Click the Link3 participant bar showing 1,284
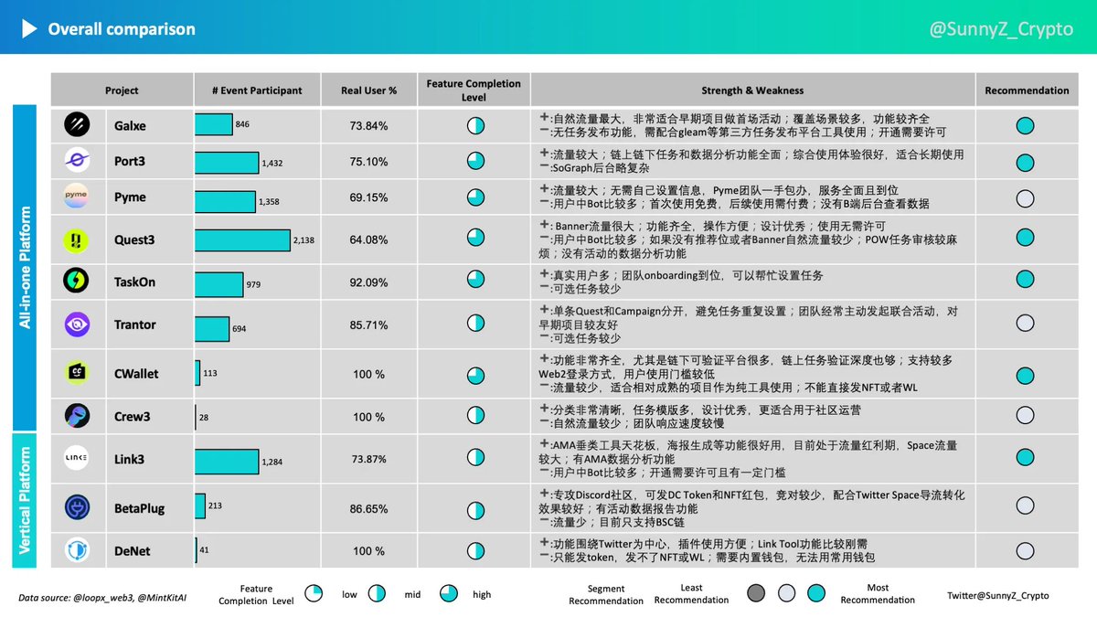 pyautogui.click(x=227, y=461)
